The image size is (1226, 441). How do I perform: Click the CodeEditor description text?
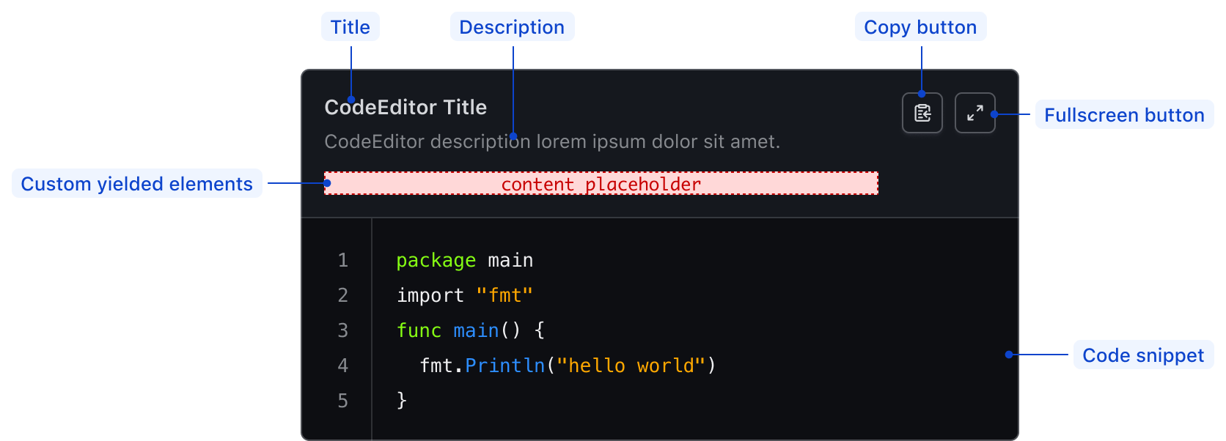(x=551, y=141)
